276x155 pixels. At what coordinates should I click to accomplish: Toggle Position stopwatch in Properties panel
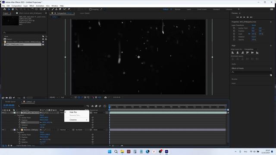coord(234,31)
